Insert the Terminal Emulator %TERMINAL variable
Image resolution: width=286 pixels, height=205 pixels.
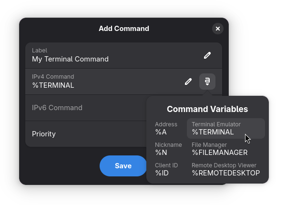tap(225, 128)
